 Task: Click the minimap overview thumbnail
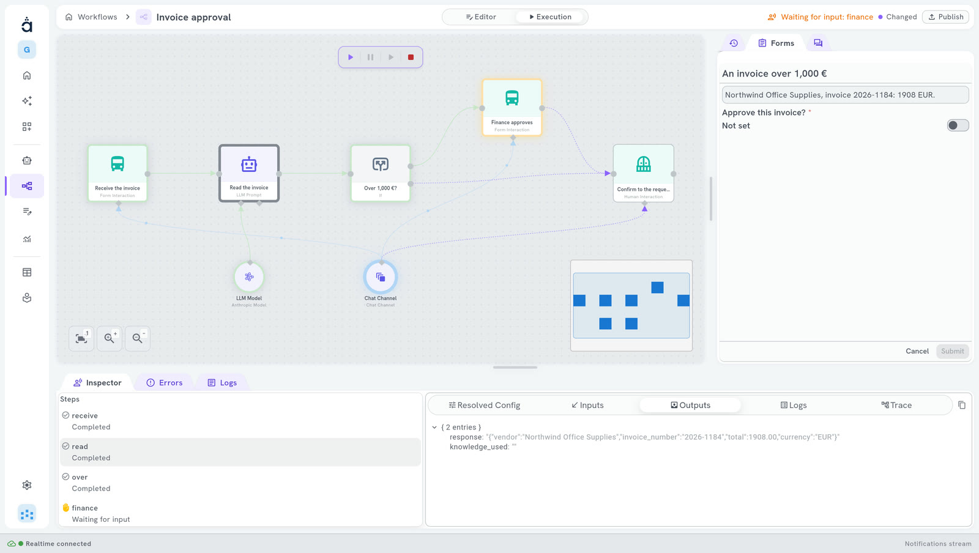pos(631,306)
